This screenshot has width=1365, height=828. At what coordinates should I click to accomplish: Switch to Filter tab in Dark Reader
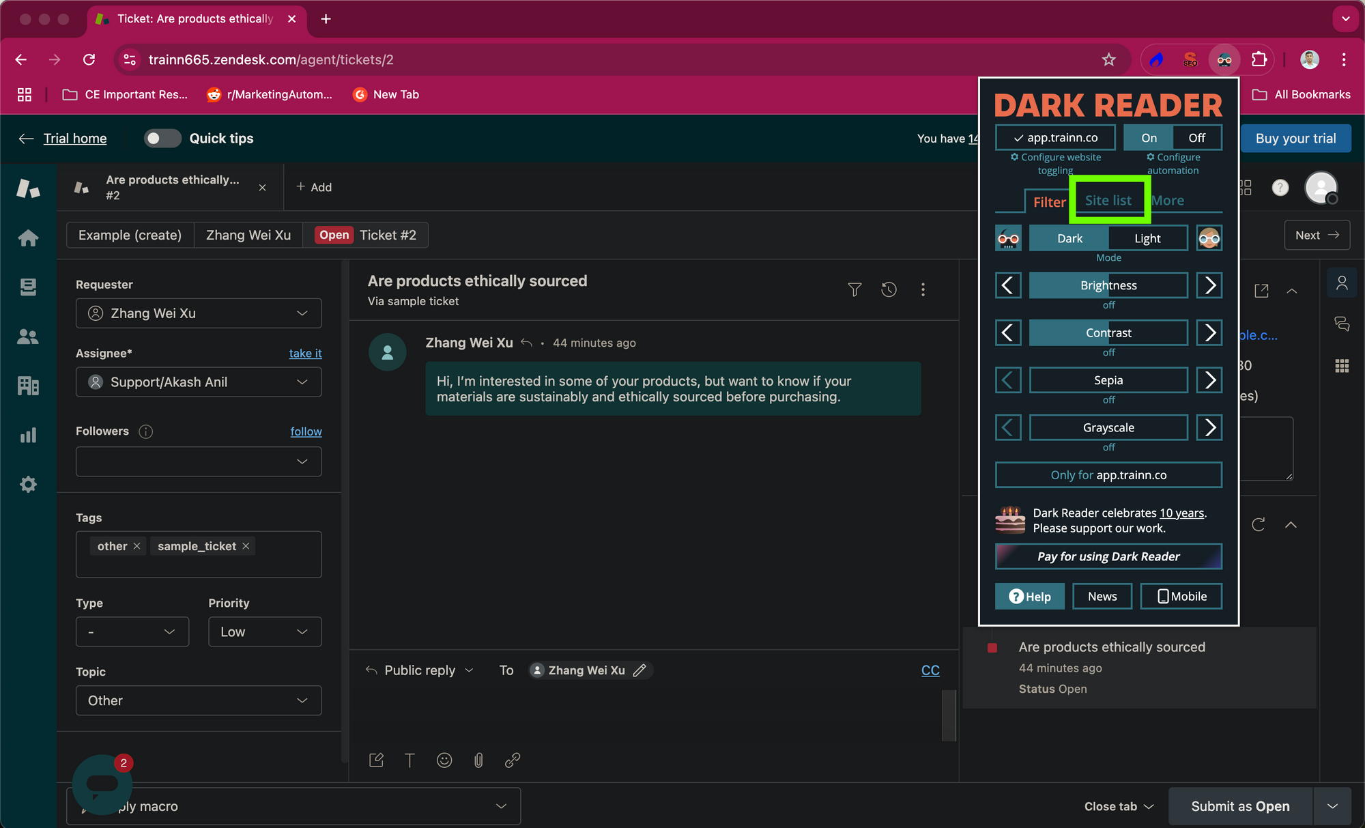(1049, 201)
